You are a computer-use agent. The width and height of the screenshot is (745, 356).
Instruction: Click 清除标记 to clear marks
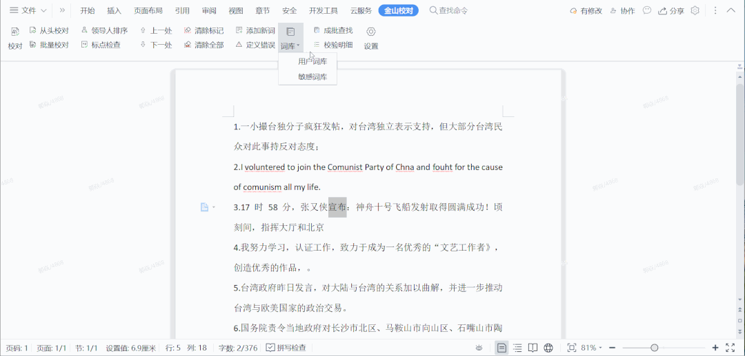coord(203,31)
